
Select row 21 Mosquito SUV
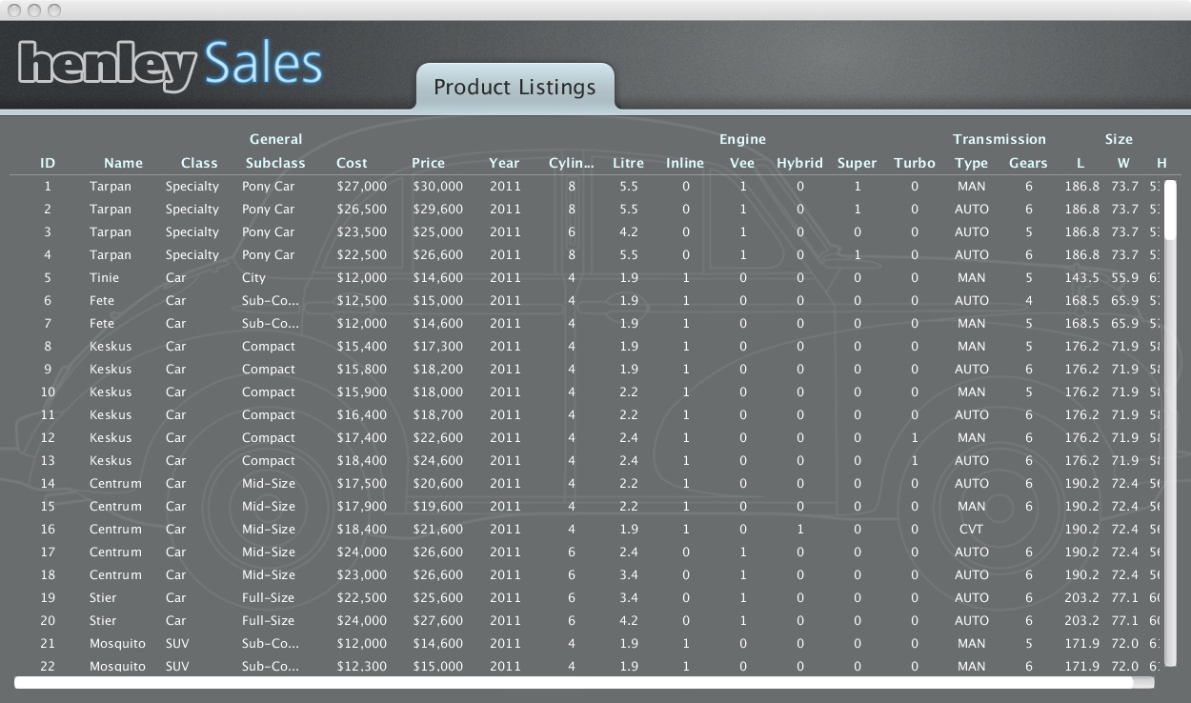click(117, 644)
